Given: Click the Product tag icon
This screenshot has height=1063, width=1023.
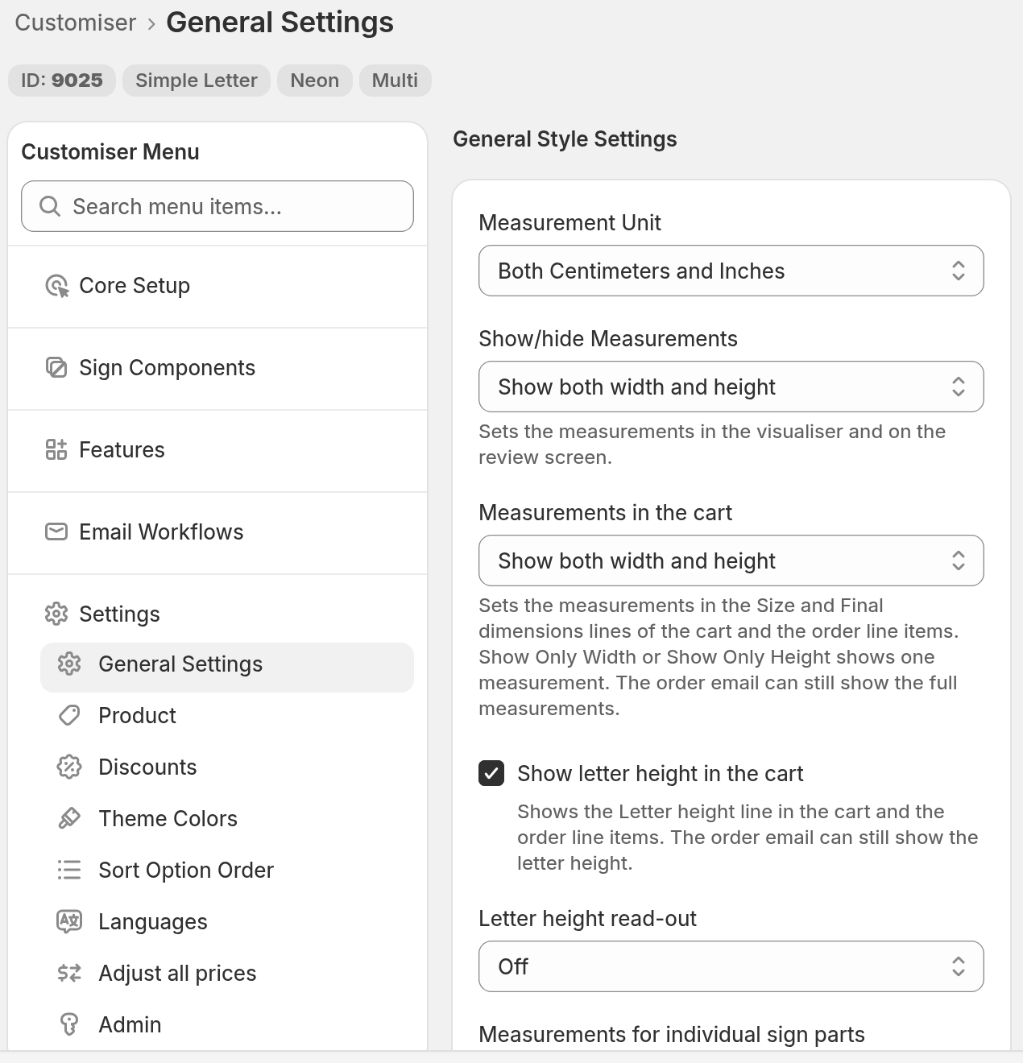Looking at the screenshot, I should [69, 715].
